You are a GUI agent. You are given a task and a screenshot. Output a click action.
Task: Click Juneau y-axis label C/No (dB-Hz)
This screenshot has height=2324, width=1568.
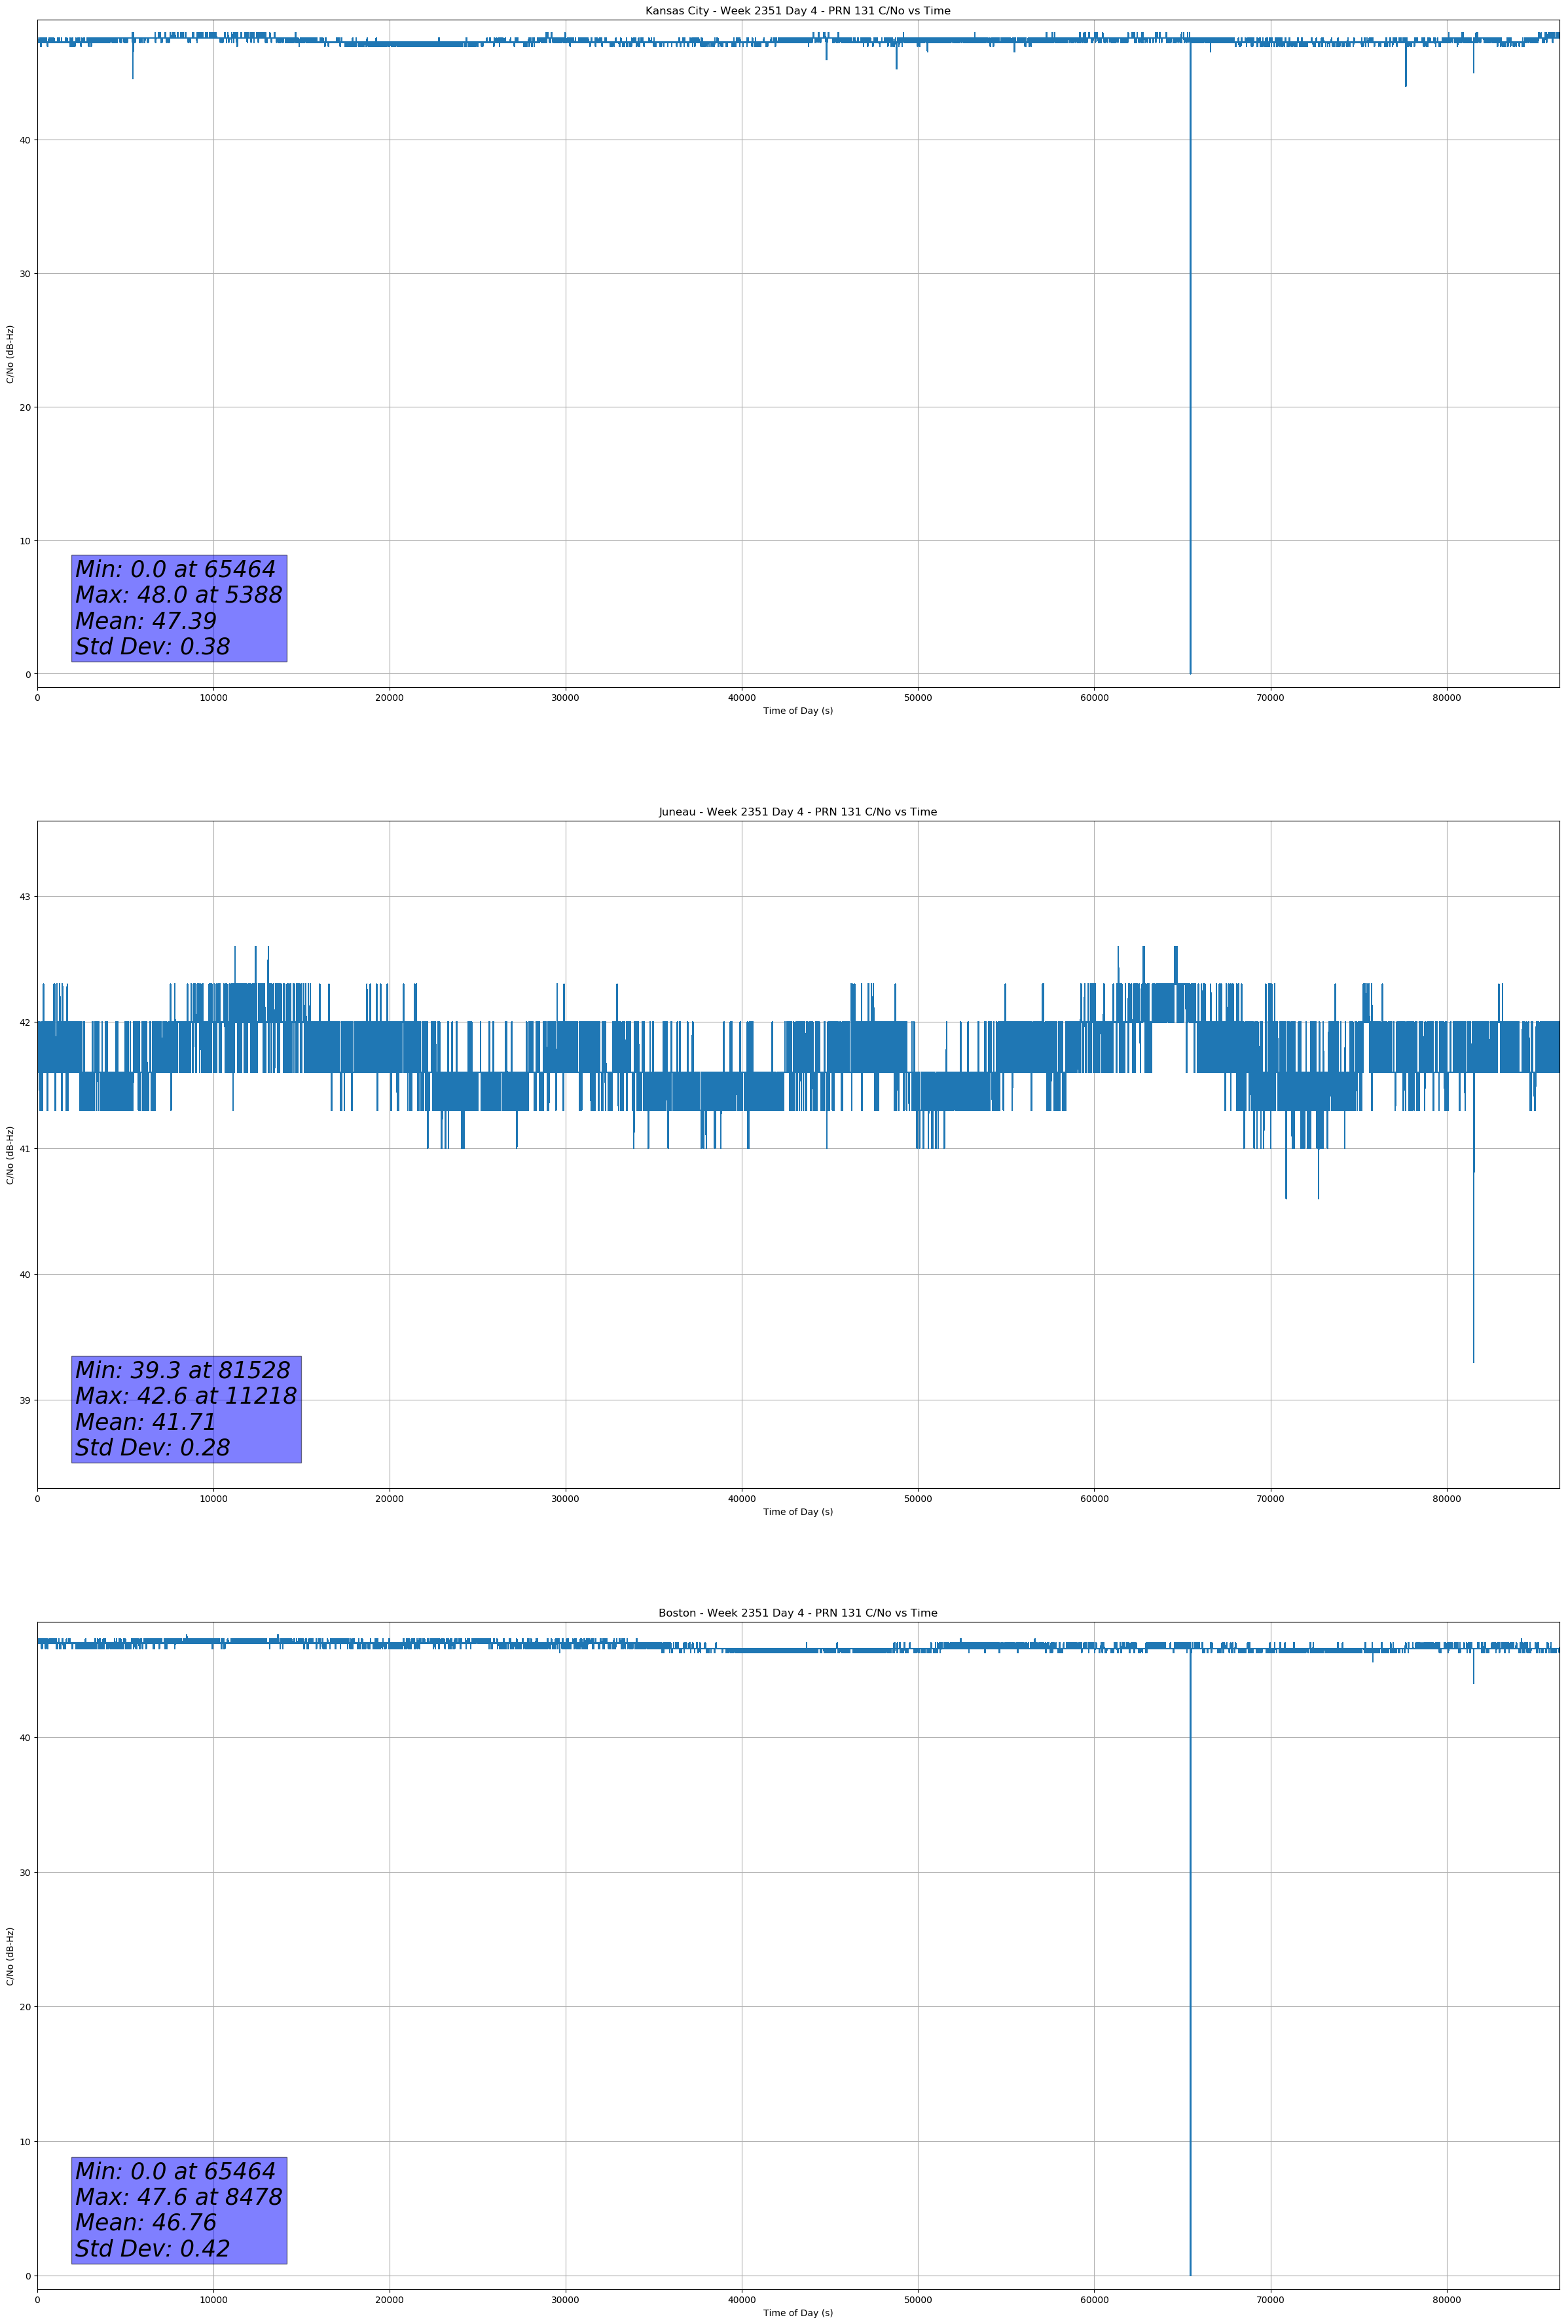coord(10,1155)
